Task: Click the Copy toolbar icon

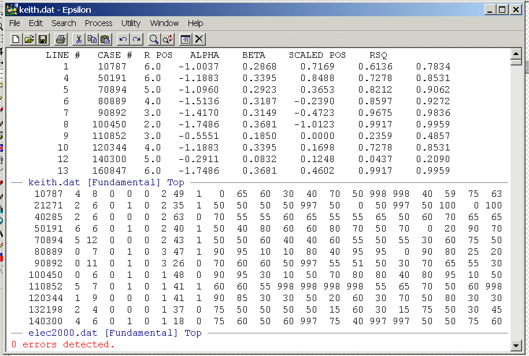Action: click(92, 39)
